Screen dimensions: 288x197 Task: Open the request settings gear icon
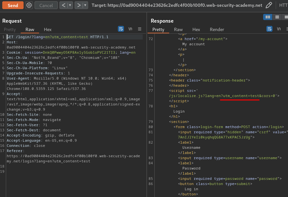point(29,5)
